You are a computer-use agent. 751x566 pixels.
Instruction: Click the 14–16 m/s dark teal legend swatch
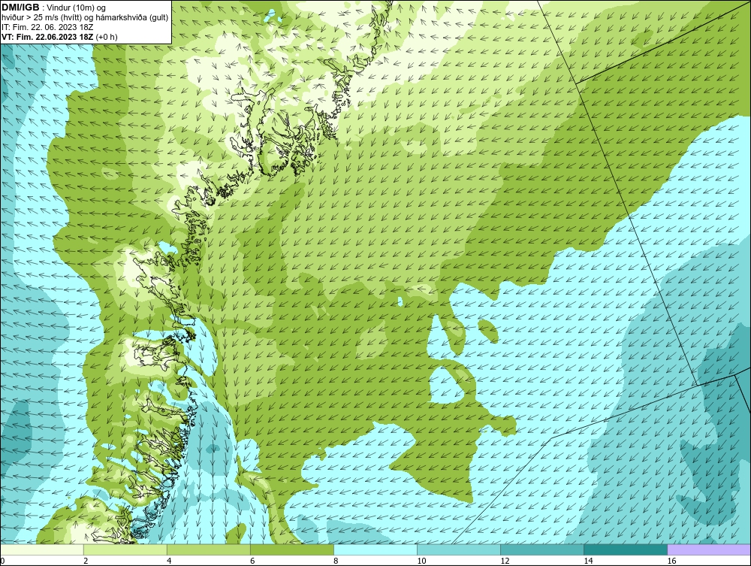626,549
